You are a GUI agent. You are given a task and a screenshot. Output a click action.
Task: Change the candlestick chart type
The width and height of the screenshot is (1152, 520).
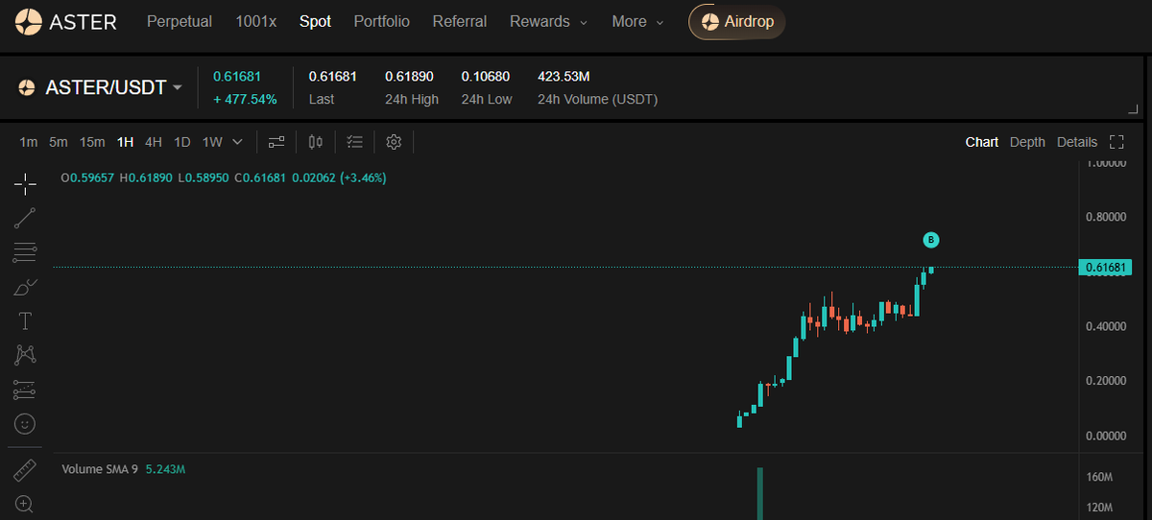(x=316, y=142)
